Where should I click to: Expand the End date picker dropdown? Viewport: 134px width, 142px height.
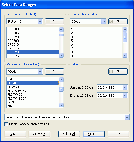125,95
